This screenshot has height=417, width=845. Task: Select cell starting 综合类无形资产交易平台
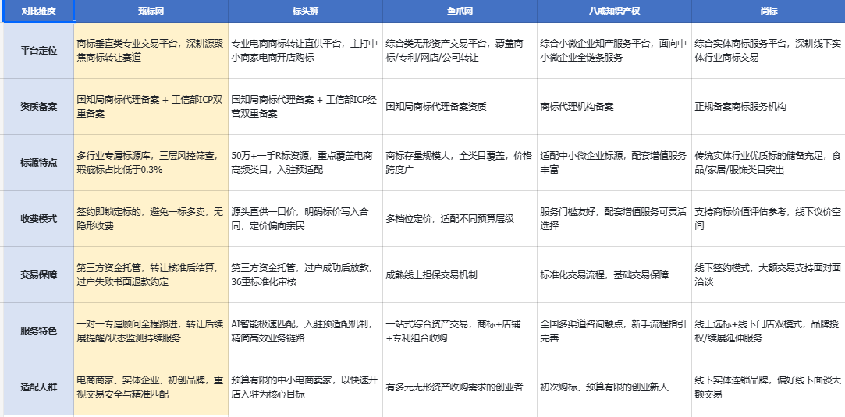click(x=460, y=51)
